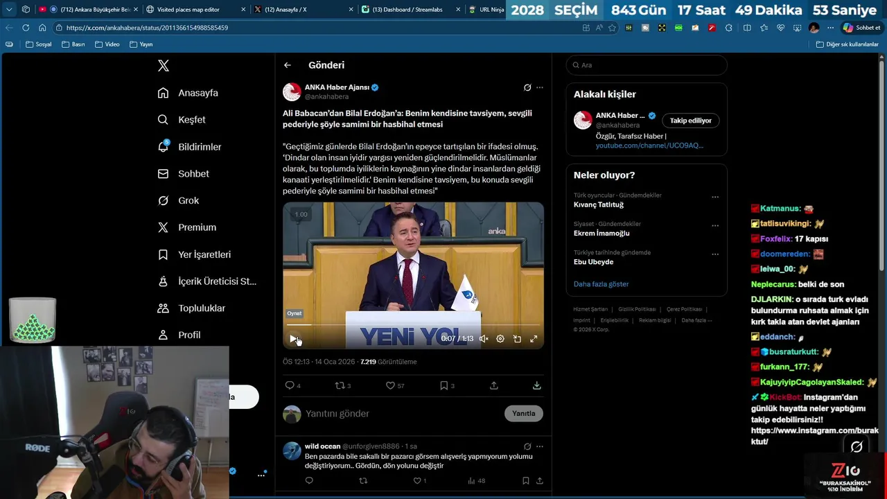
Task: Bookmark wild ocean's reply
Action: 526,480
